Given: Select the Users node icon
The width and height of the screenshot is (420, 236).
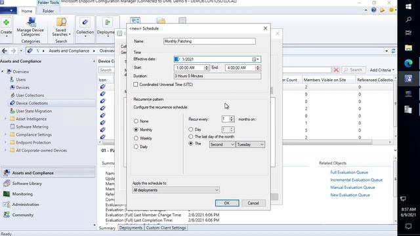Looking at the screenshot, I should [x=12, y=79].
